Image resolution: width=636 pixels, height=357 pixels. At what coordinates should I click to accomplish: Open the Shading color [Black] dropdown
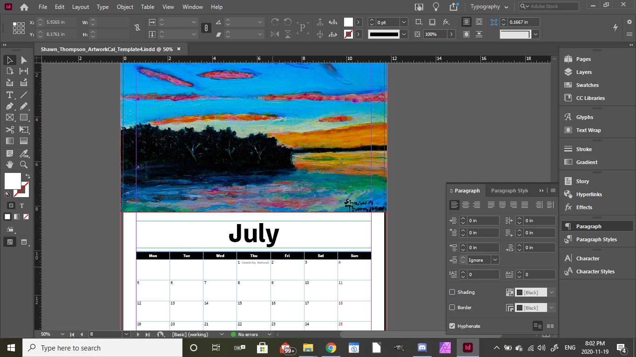point(551,292)
